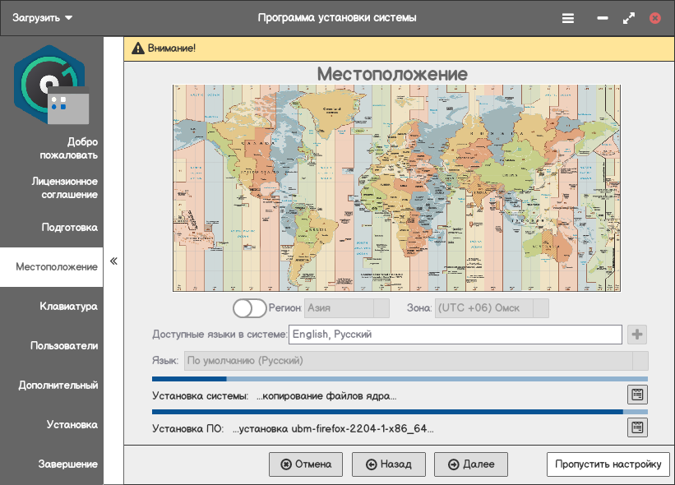Click the Далее button
Viewport: 675px width, 485px height.
click(470, 464)
